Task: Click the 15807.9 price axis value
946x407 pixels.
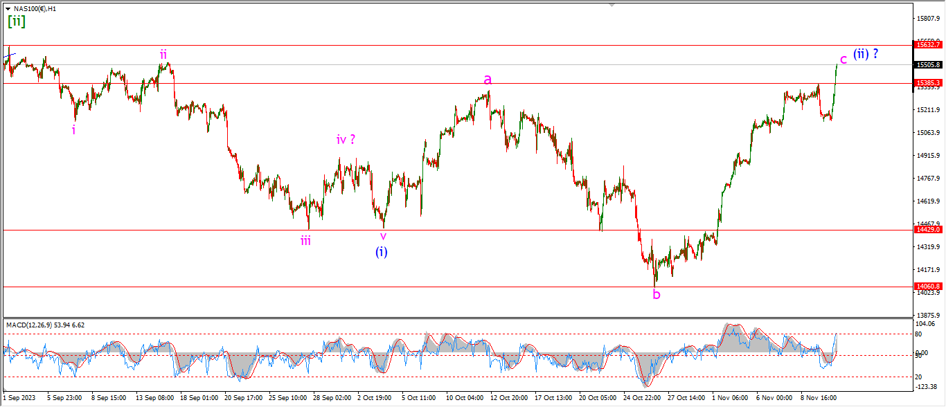Action: tap(928, 18)
